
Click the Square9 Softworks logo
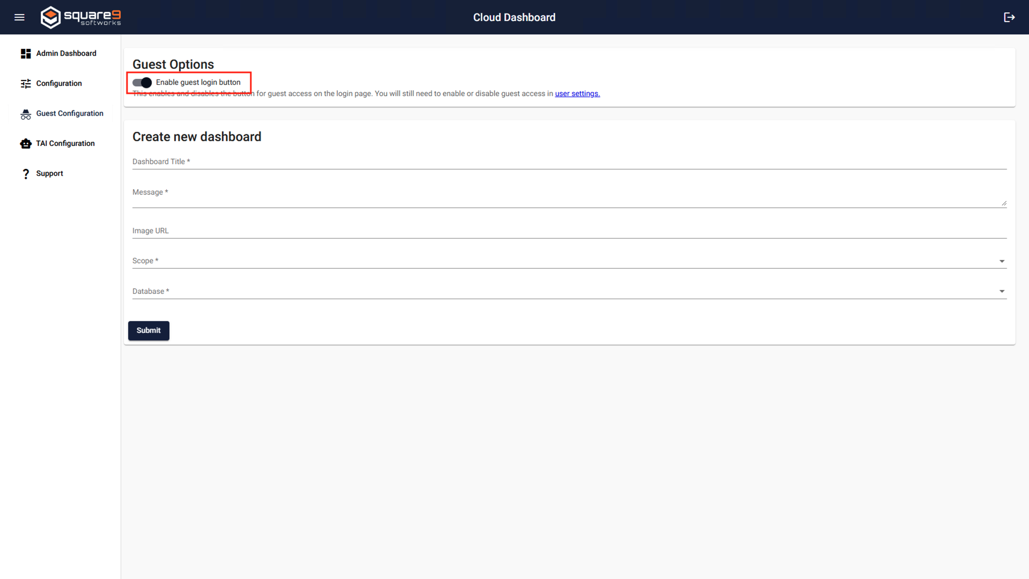pos(80,17)
